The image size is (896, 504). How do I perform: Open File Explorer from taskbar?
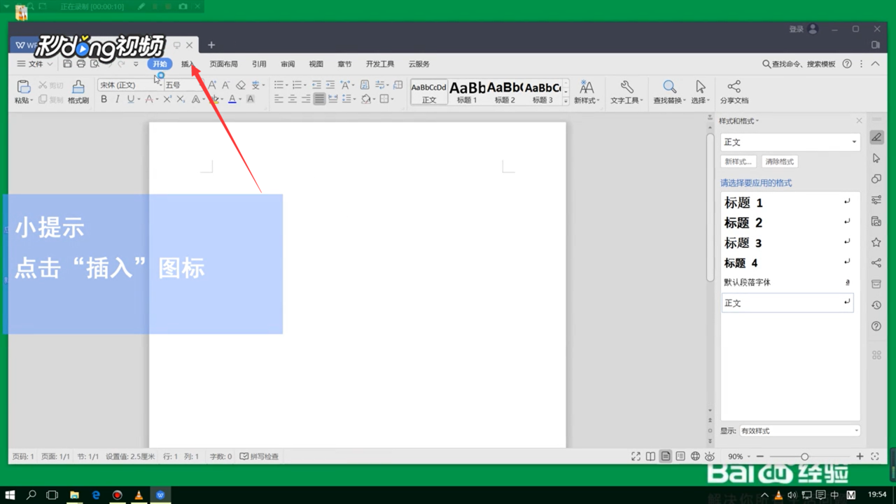pyautogui.click(x=74, y=495)
